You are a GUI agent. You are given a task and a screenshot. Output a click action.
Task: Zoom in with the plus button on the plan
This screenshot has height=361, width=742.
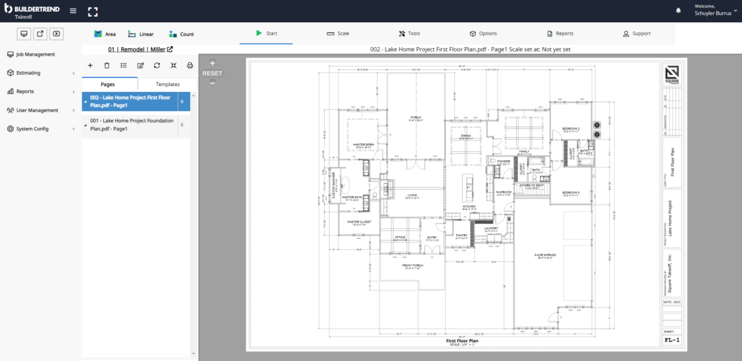click(212, 63)
